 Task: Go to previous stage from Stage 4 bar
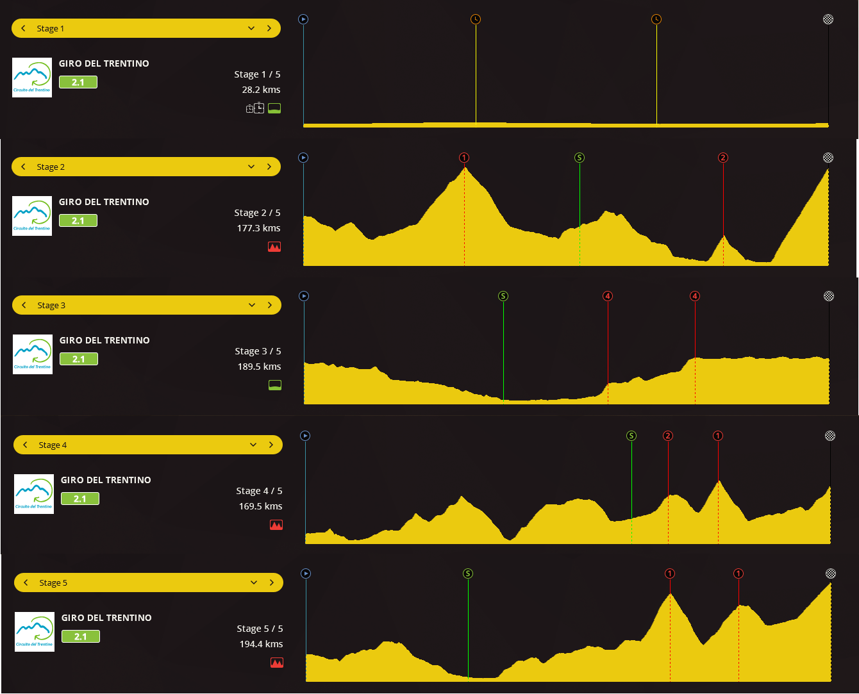[x=26, y=445]
